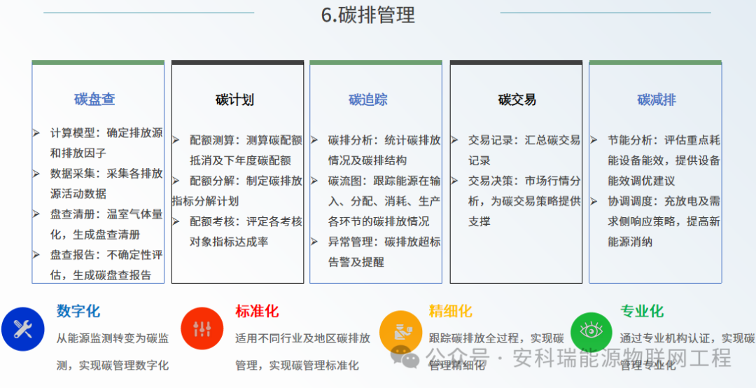Click the 协调调度 bullet text

click(x=664, y=221)
